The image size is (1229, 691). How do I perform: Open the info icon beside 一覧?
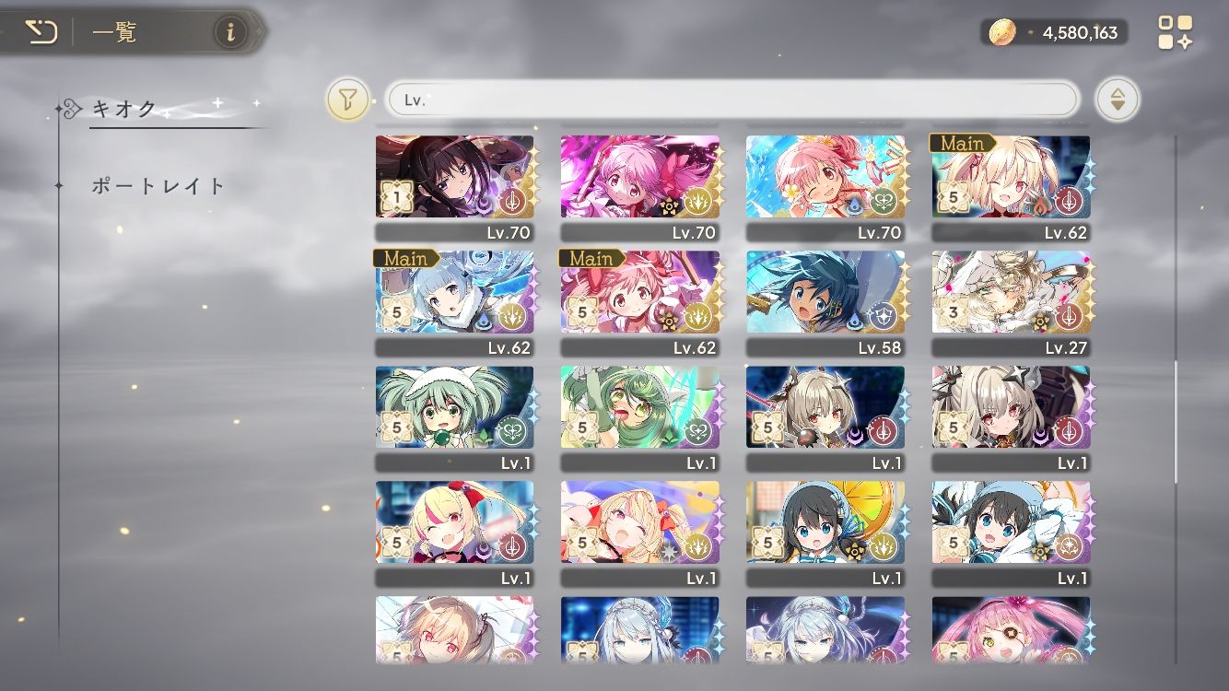tap(230, 33)
